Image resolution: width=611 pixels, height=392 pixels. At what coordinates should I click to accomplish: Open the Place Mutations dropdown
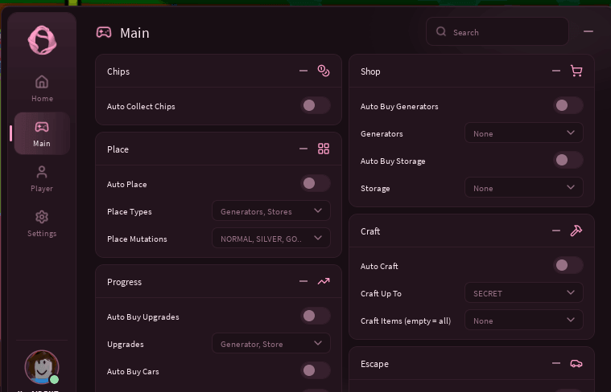tap(271, 238)
